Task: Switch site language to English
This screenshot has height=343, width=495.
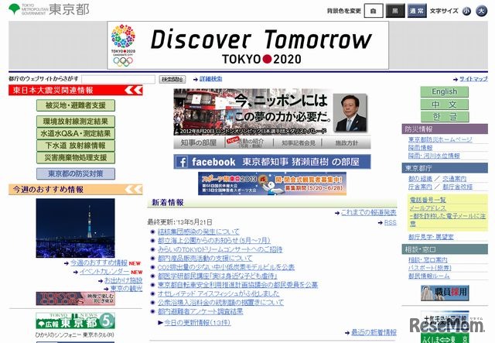Action: pos(445,91)
